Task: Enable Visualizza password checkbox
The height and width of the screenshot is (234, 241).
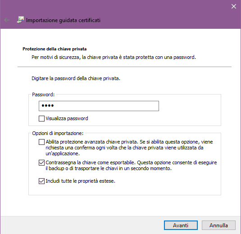Action: pyautogui.click(x=41, y=118)
